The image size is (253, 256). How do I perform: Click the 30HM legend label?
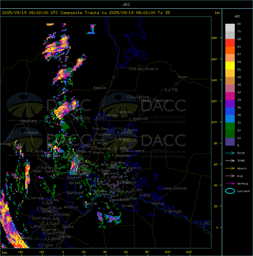tap(241, 161)
